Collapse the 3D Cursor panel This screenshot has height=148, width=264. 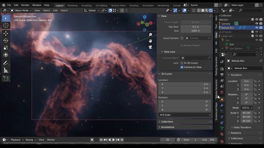point(159,74)
